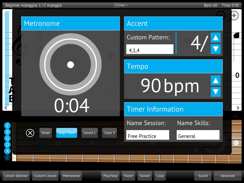
Task: Tap the metronome beat circle
Action: [71, 64]
